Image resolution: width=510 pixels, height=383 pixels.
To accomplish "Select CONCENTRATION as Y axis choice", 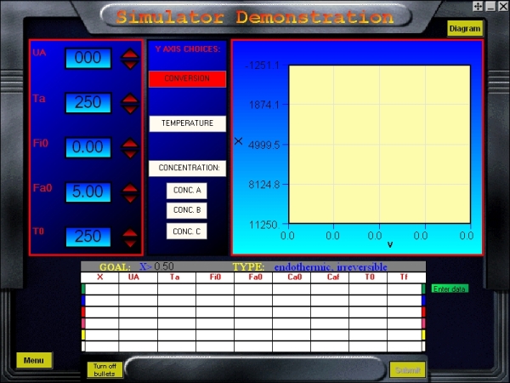I will pos(187,169).
